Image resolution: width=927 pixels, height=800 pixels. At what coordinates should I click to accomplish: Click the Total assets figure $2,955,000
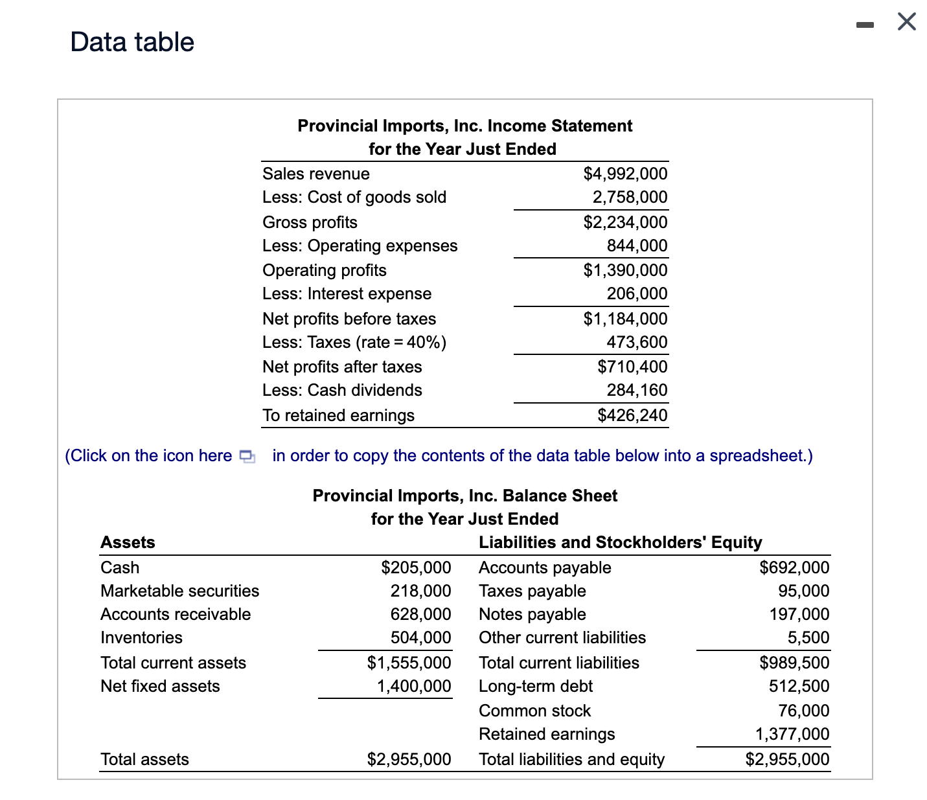click(409, 759)
